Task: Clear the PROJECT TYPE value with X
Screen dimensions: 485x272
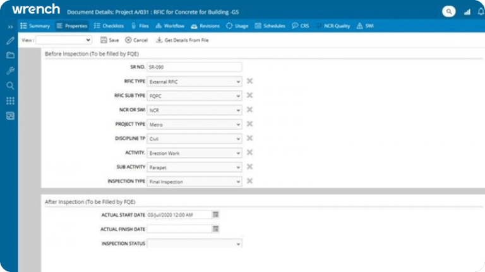Action: click(x=249, y=123)
